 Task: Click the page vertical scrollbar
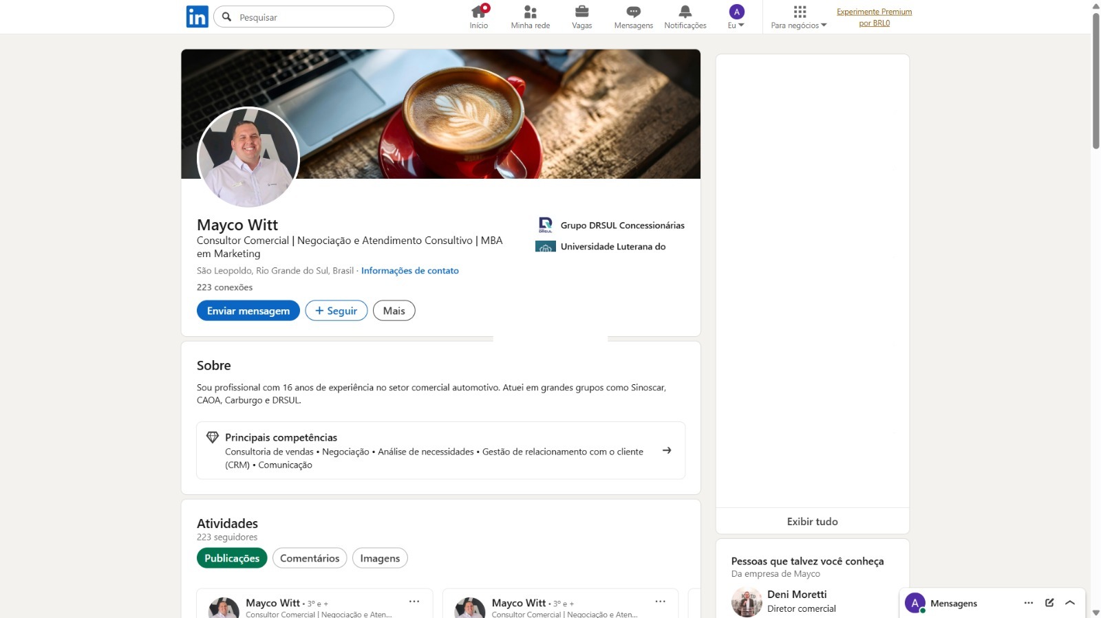(x=1096, y=81)
